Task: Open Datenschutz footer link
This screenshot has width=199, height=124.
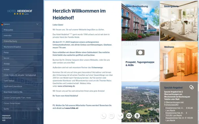Action: coord(7,118)
